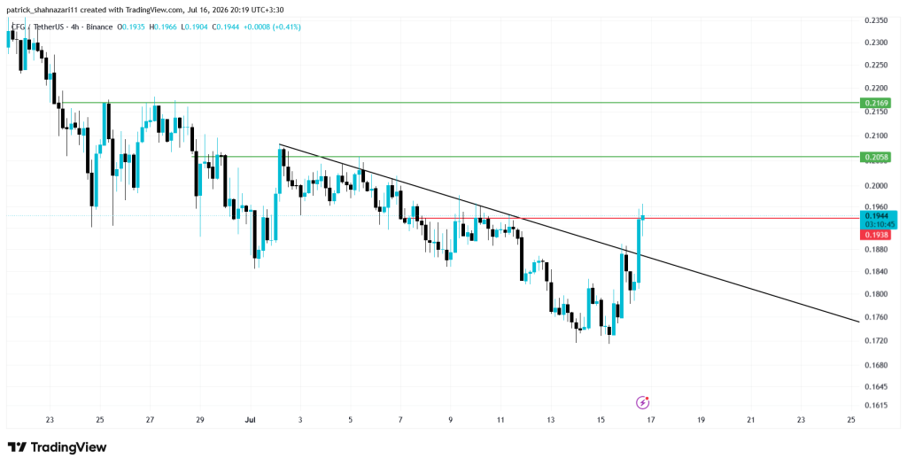
Task: Click 0.1680 on the price axis
Action: pyautogui.click(x=876, y=365)
